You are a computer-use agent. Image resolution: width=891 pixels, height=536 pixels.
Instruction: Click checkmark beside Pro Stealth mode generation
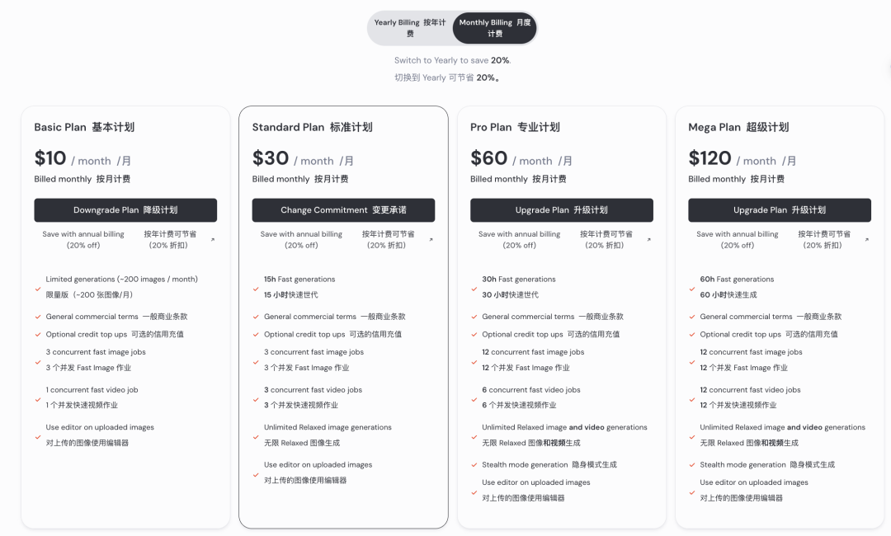pos(474,465)
